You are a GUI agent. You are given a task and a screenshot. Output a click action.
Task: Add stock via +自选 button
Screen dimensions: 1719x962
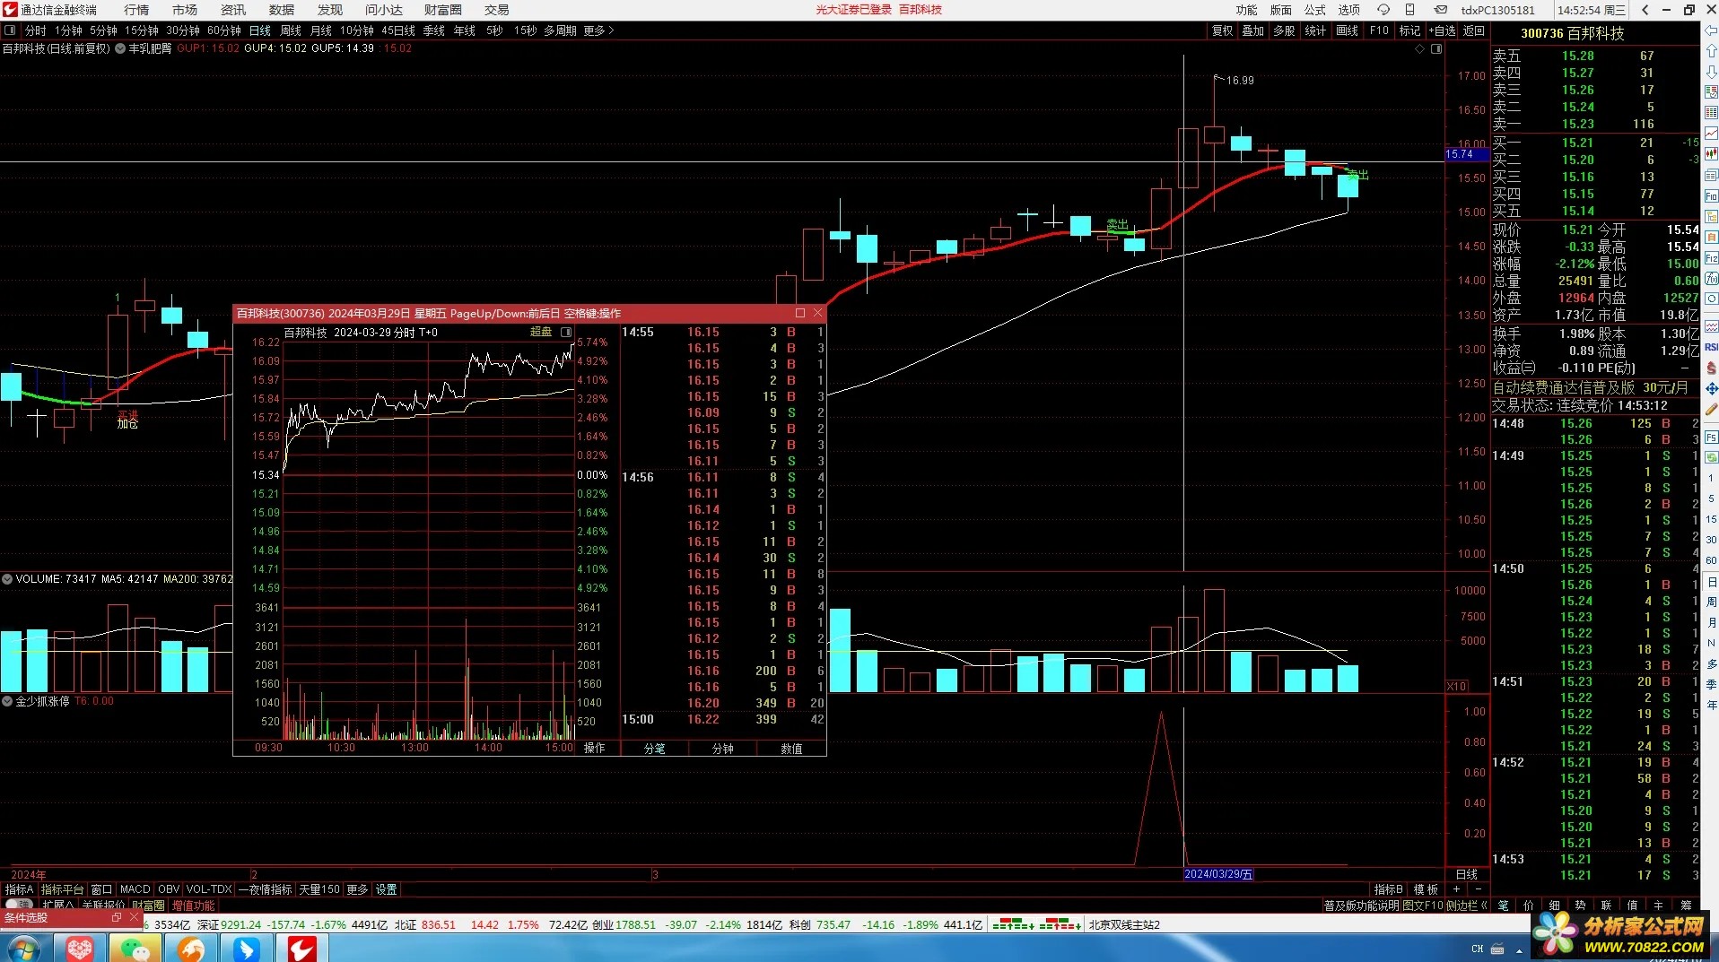[x=1442, y=30]
